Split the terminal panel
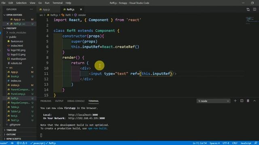 [242, 101]
